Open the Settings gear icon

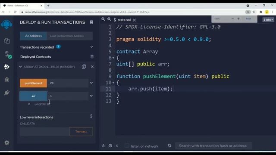[7, 143]
